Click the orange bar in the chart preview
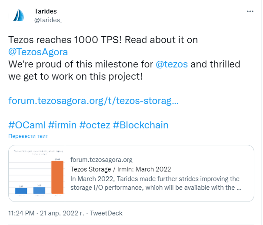Viewport: 263px width, 225px height. tap(57, 177)
